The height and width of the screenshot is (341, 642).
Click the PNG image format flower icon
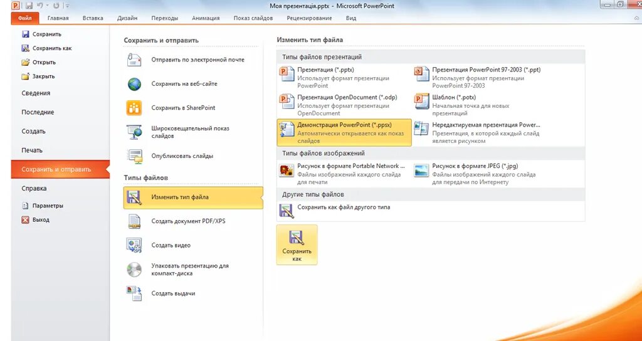tap(287, 170)
